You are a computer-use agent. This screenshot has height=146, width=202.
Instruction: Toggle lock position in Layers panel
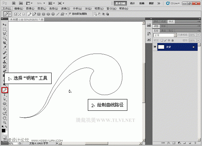click(169, 40)
